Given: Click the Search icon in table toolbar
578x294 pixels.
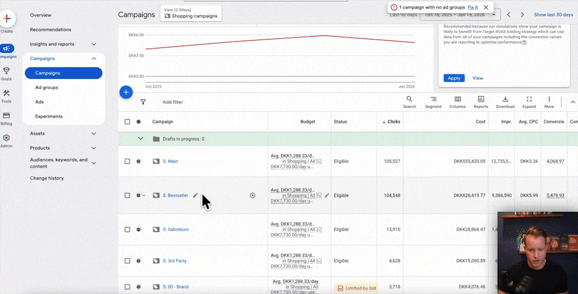Looking at the screenshot, I should pyautogui.click(x=409, y=100).
